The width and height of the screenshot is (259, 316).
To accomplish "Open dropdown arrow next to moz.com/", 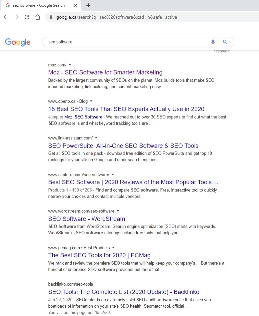I will pos(70,65).
